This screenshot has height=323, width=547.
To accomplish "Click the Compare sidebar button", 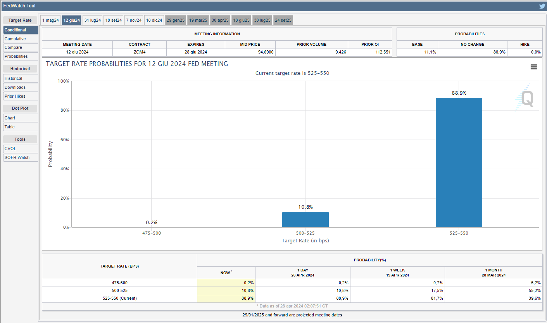I will pyautogui.click(x=21, y=47).
